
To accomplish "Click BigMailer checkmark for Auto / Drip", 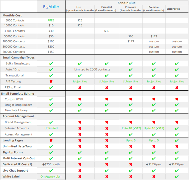I will 51,70.
